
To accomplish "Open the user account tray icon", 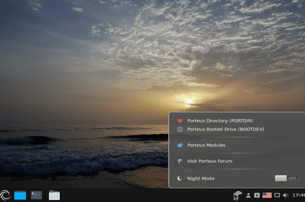I will point(248,195).
